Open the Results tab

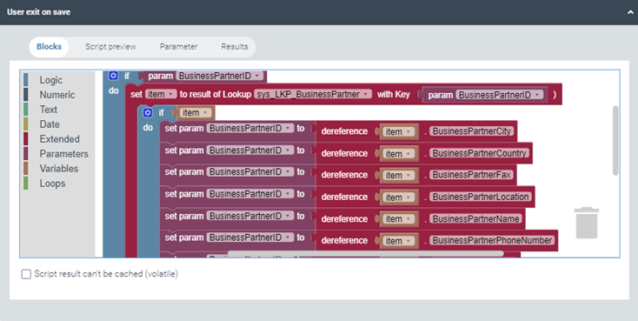pyautogui.click(x=235, y=46)
